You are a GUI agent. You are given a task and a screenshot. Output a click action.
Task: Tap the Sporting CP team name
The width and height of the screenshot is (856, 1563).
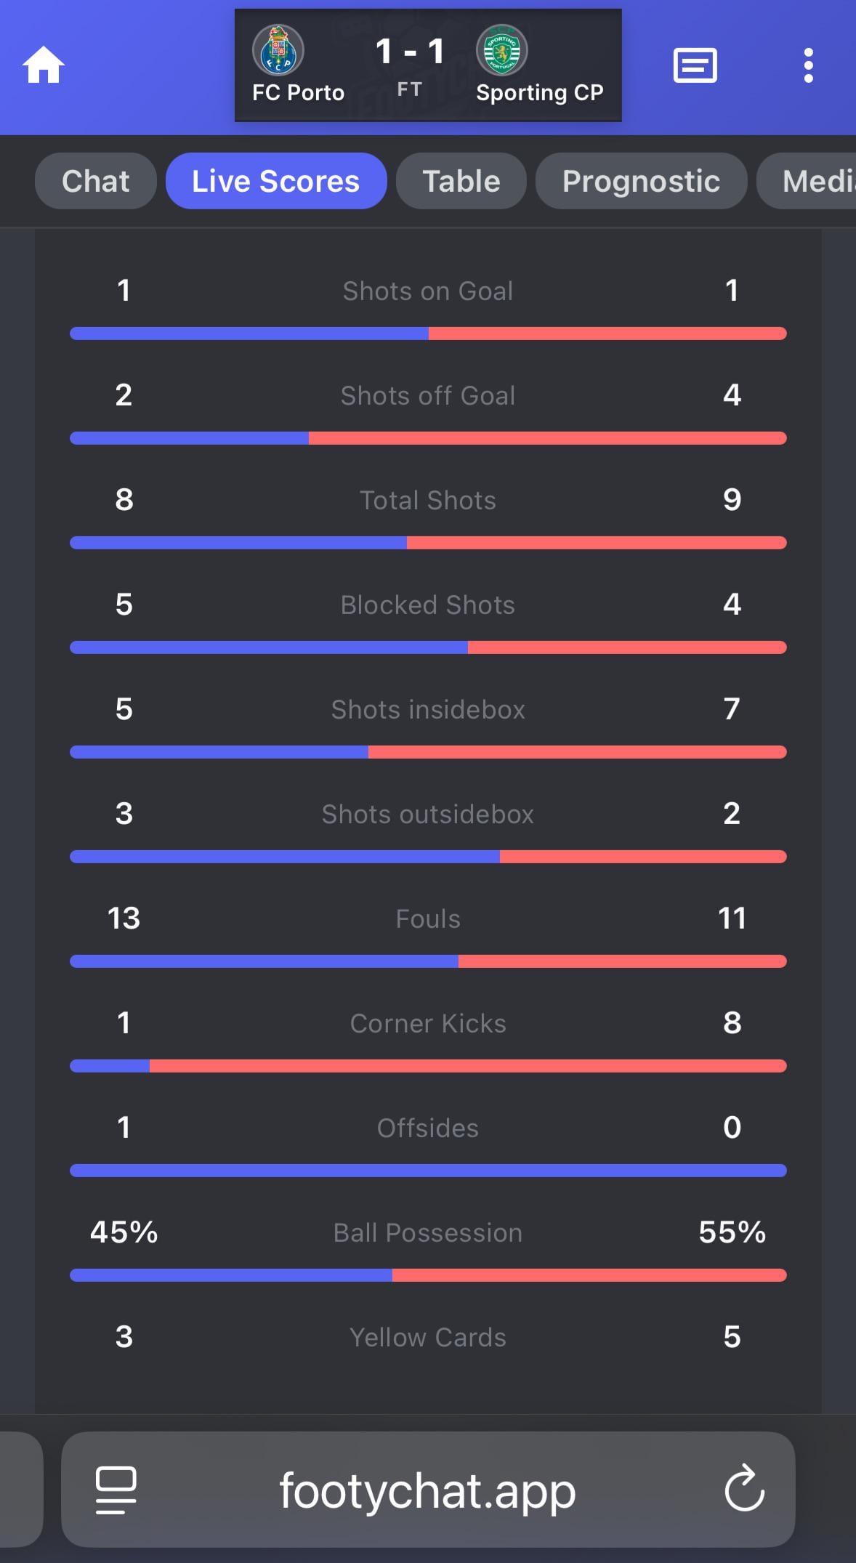(x=540, y=93)
